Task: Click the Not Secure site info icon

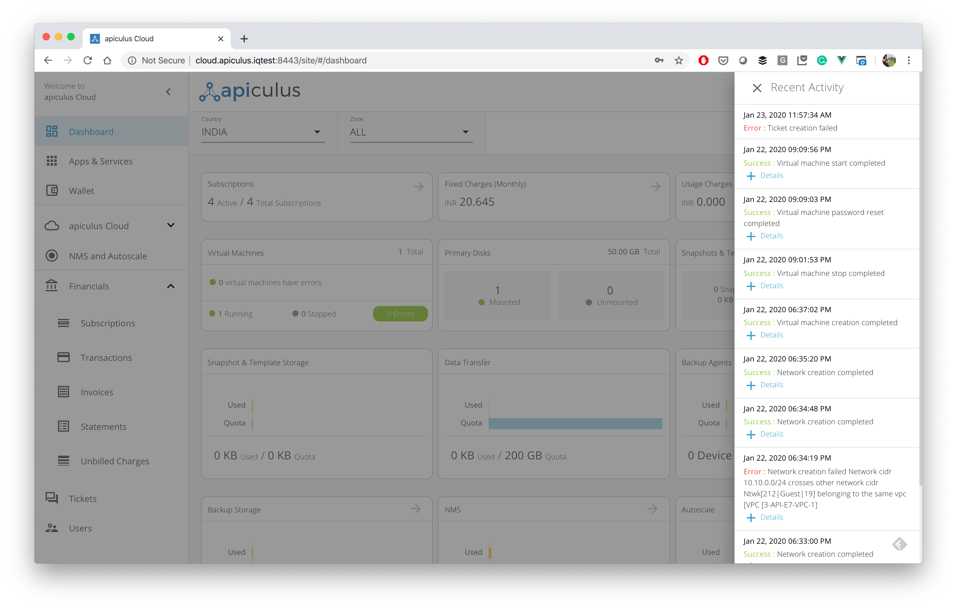Action: click(132, 60)
